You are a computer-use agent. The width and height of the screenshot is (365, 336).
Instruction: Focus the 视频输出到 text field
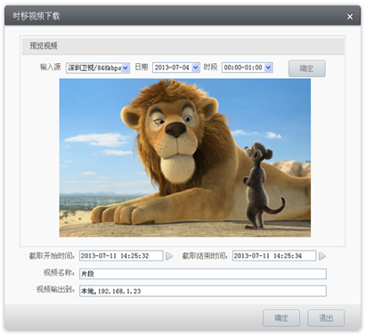[203, 291]
